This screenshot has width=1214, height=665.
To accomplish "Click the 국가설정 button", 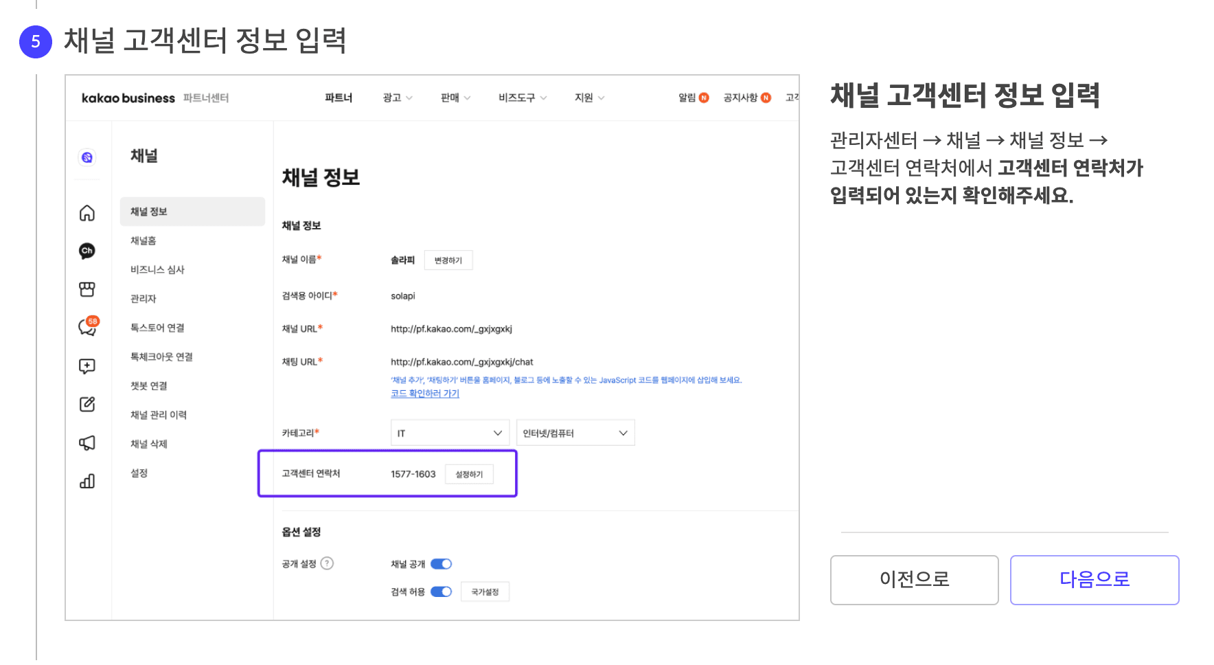I will tap(485, 591).
